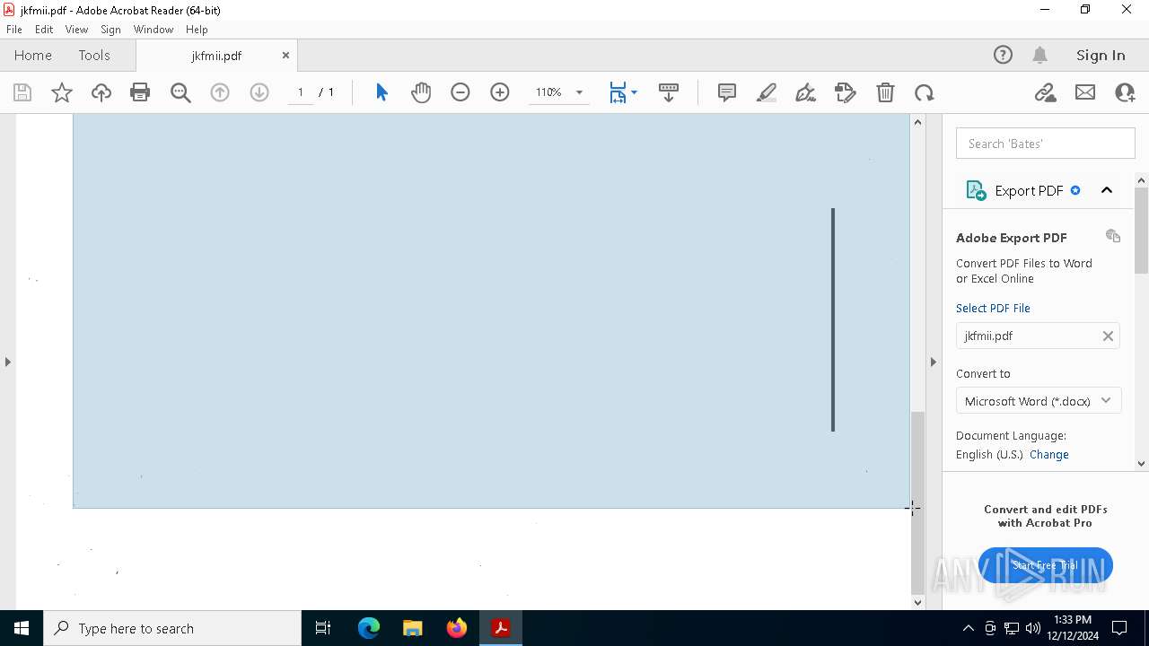
Task: Launch Microsoft Edge from the taskbar
Action: (369, 628)
